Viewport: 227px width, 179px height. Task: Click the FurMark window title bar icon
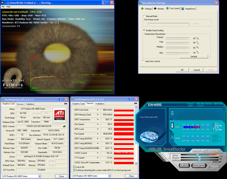tap(2, 3)
